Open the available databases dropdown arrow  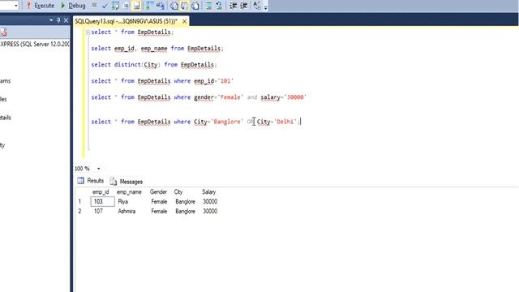15,6
